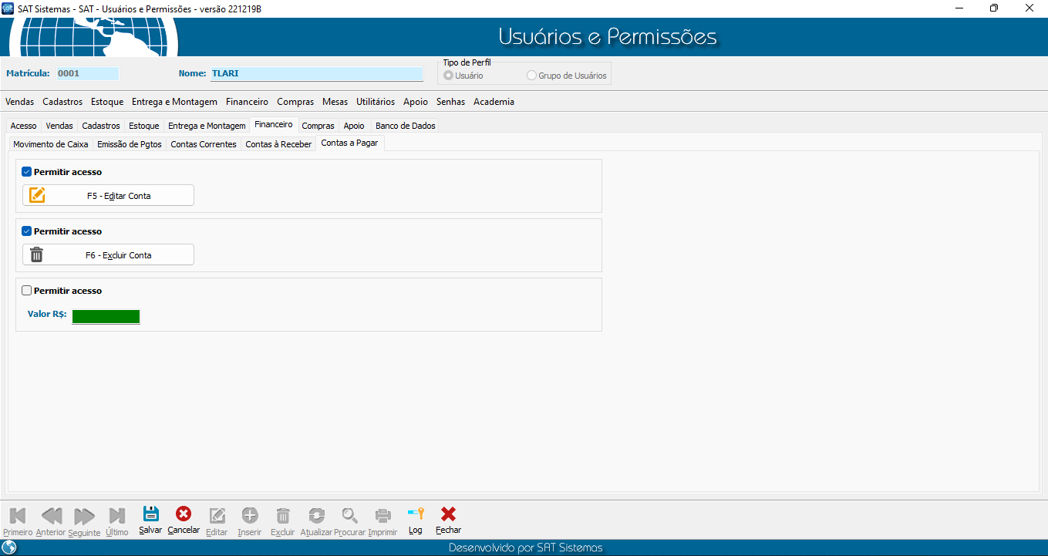Open the Utilitários menu

click(x=375, y=102)
